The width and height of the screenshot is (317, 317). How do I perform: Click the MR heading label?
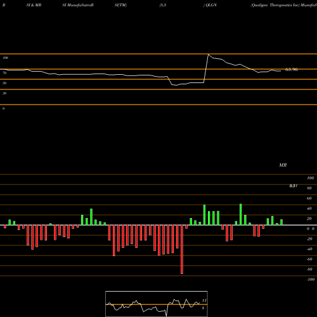pos(283,165)
